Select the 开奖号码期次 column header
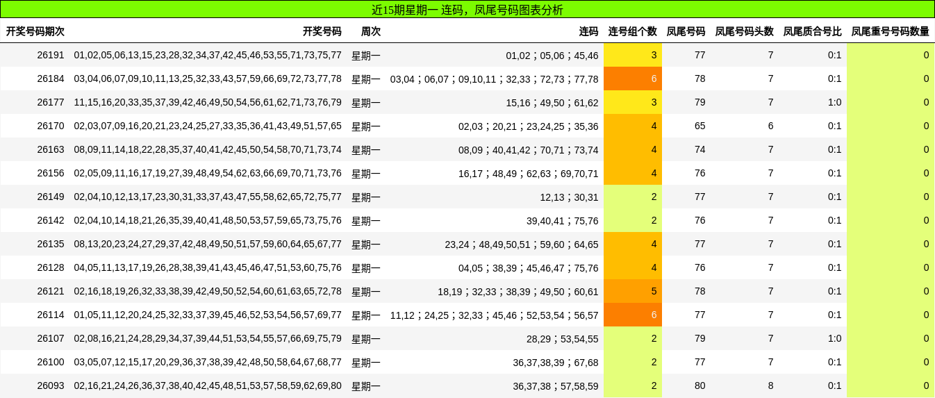Screen dimensions: 935x398 pyautogui.click(x=35, y=31)
